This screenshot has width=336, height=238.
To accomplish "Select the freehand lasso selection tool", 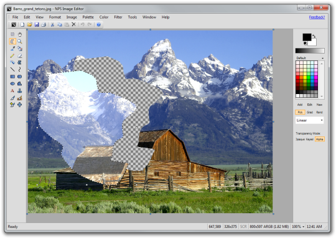I will coord(12,41).
